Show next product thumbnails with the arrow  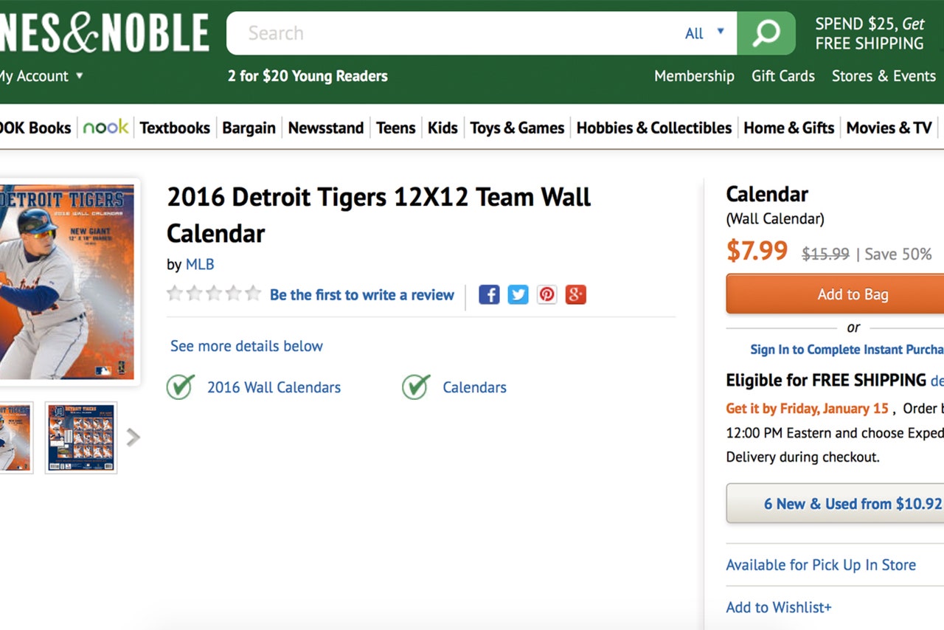(133, 437)
